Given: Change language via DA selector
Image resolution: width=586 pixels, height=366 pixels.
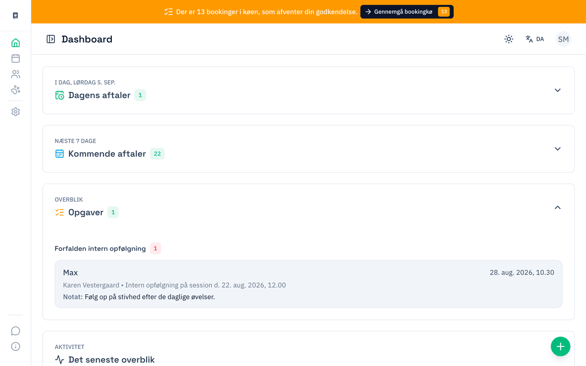Looking at the screenshot, I should (534, 39).
